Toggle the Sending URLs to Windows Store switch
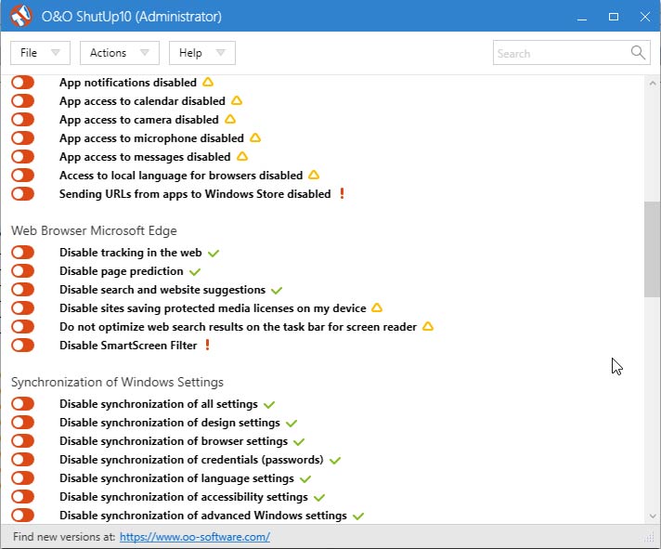The height and width of the screenshot is (549, 661). coord(23,193)
